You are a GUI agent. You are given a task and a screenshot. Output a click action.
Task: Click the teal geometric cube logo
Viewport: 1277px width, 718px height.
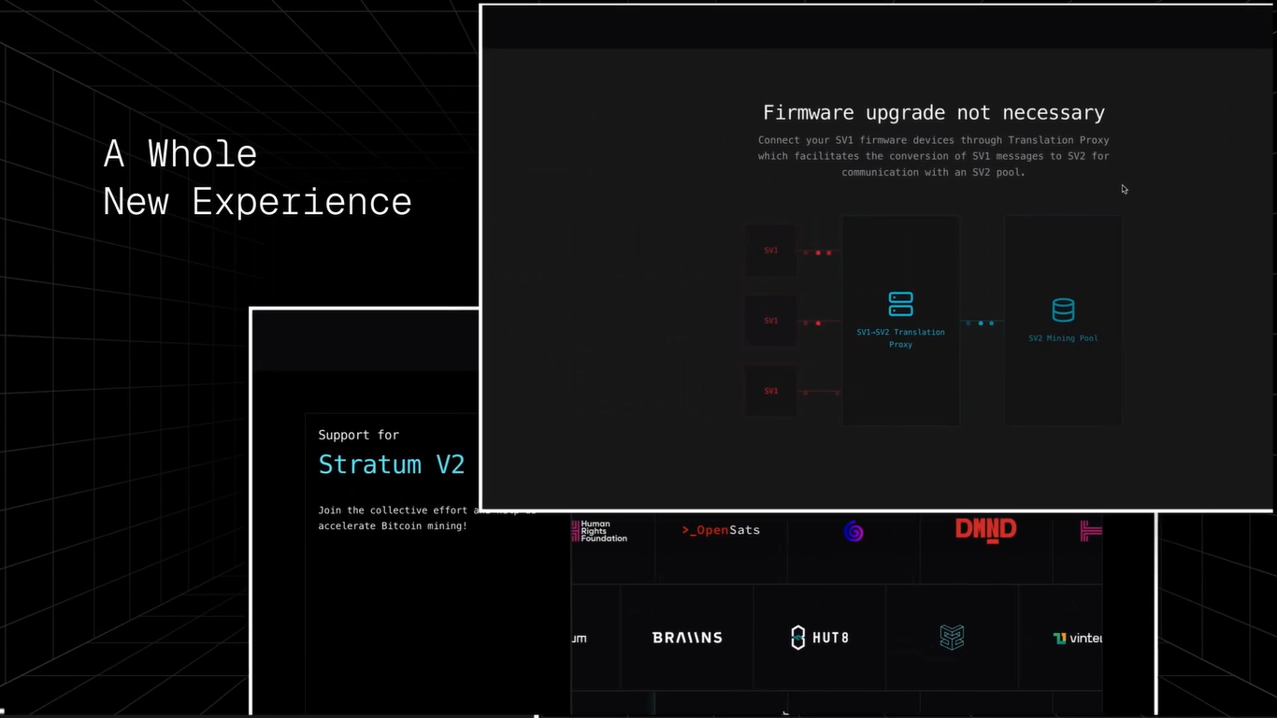pos(952,638)
